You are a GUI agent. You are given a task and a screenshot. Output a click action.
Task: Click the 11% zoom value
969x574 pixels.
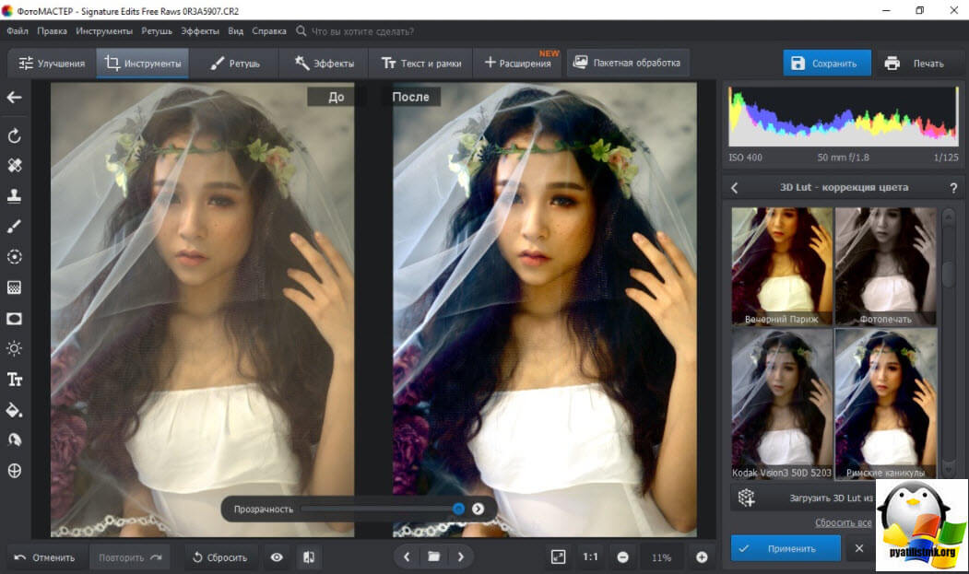pos(661,557)
